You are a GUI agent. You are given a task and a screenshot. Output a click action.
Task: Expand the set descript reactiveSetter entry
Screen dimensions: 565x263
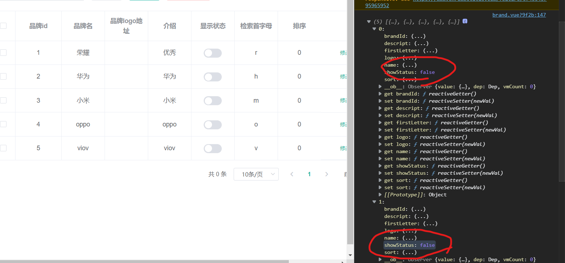tap(380, 115)
